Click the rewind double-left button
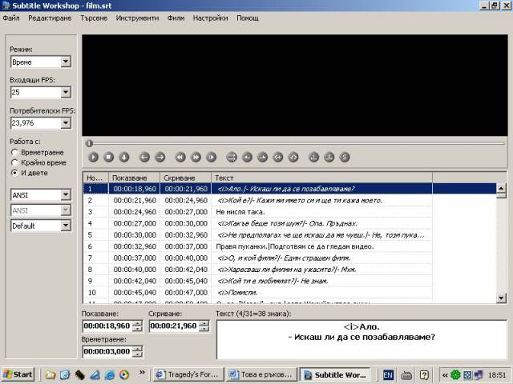The width and height of the screenshot is (513, 384). click(180, 158)
